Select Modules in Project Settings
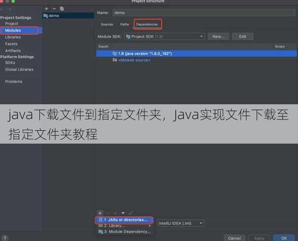This screenshot has height=241, width=298. [13, 30]
